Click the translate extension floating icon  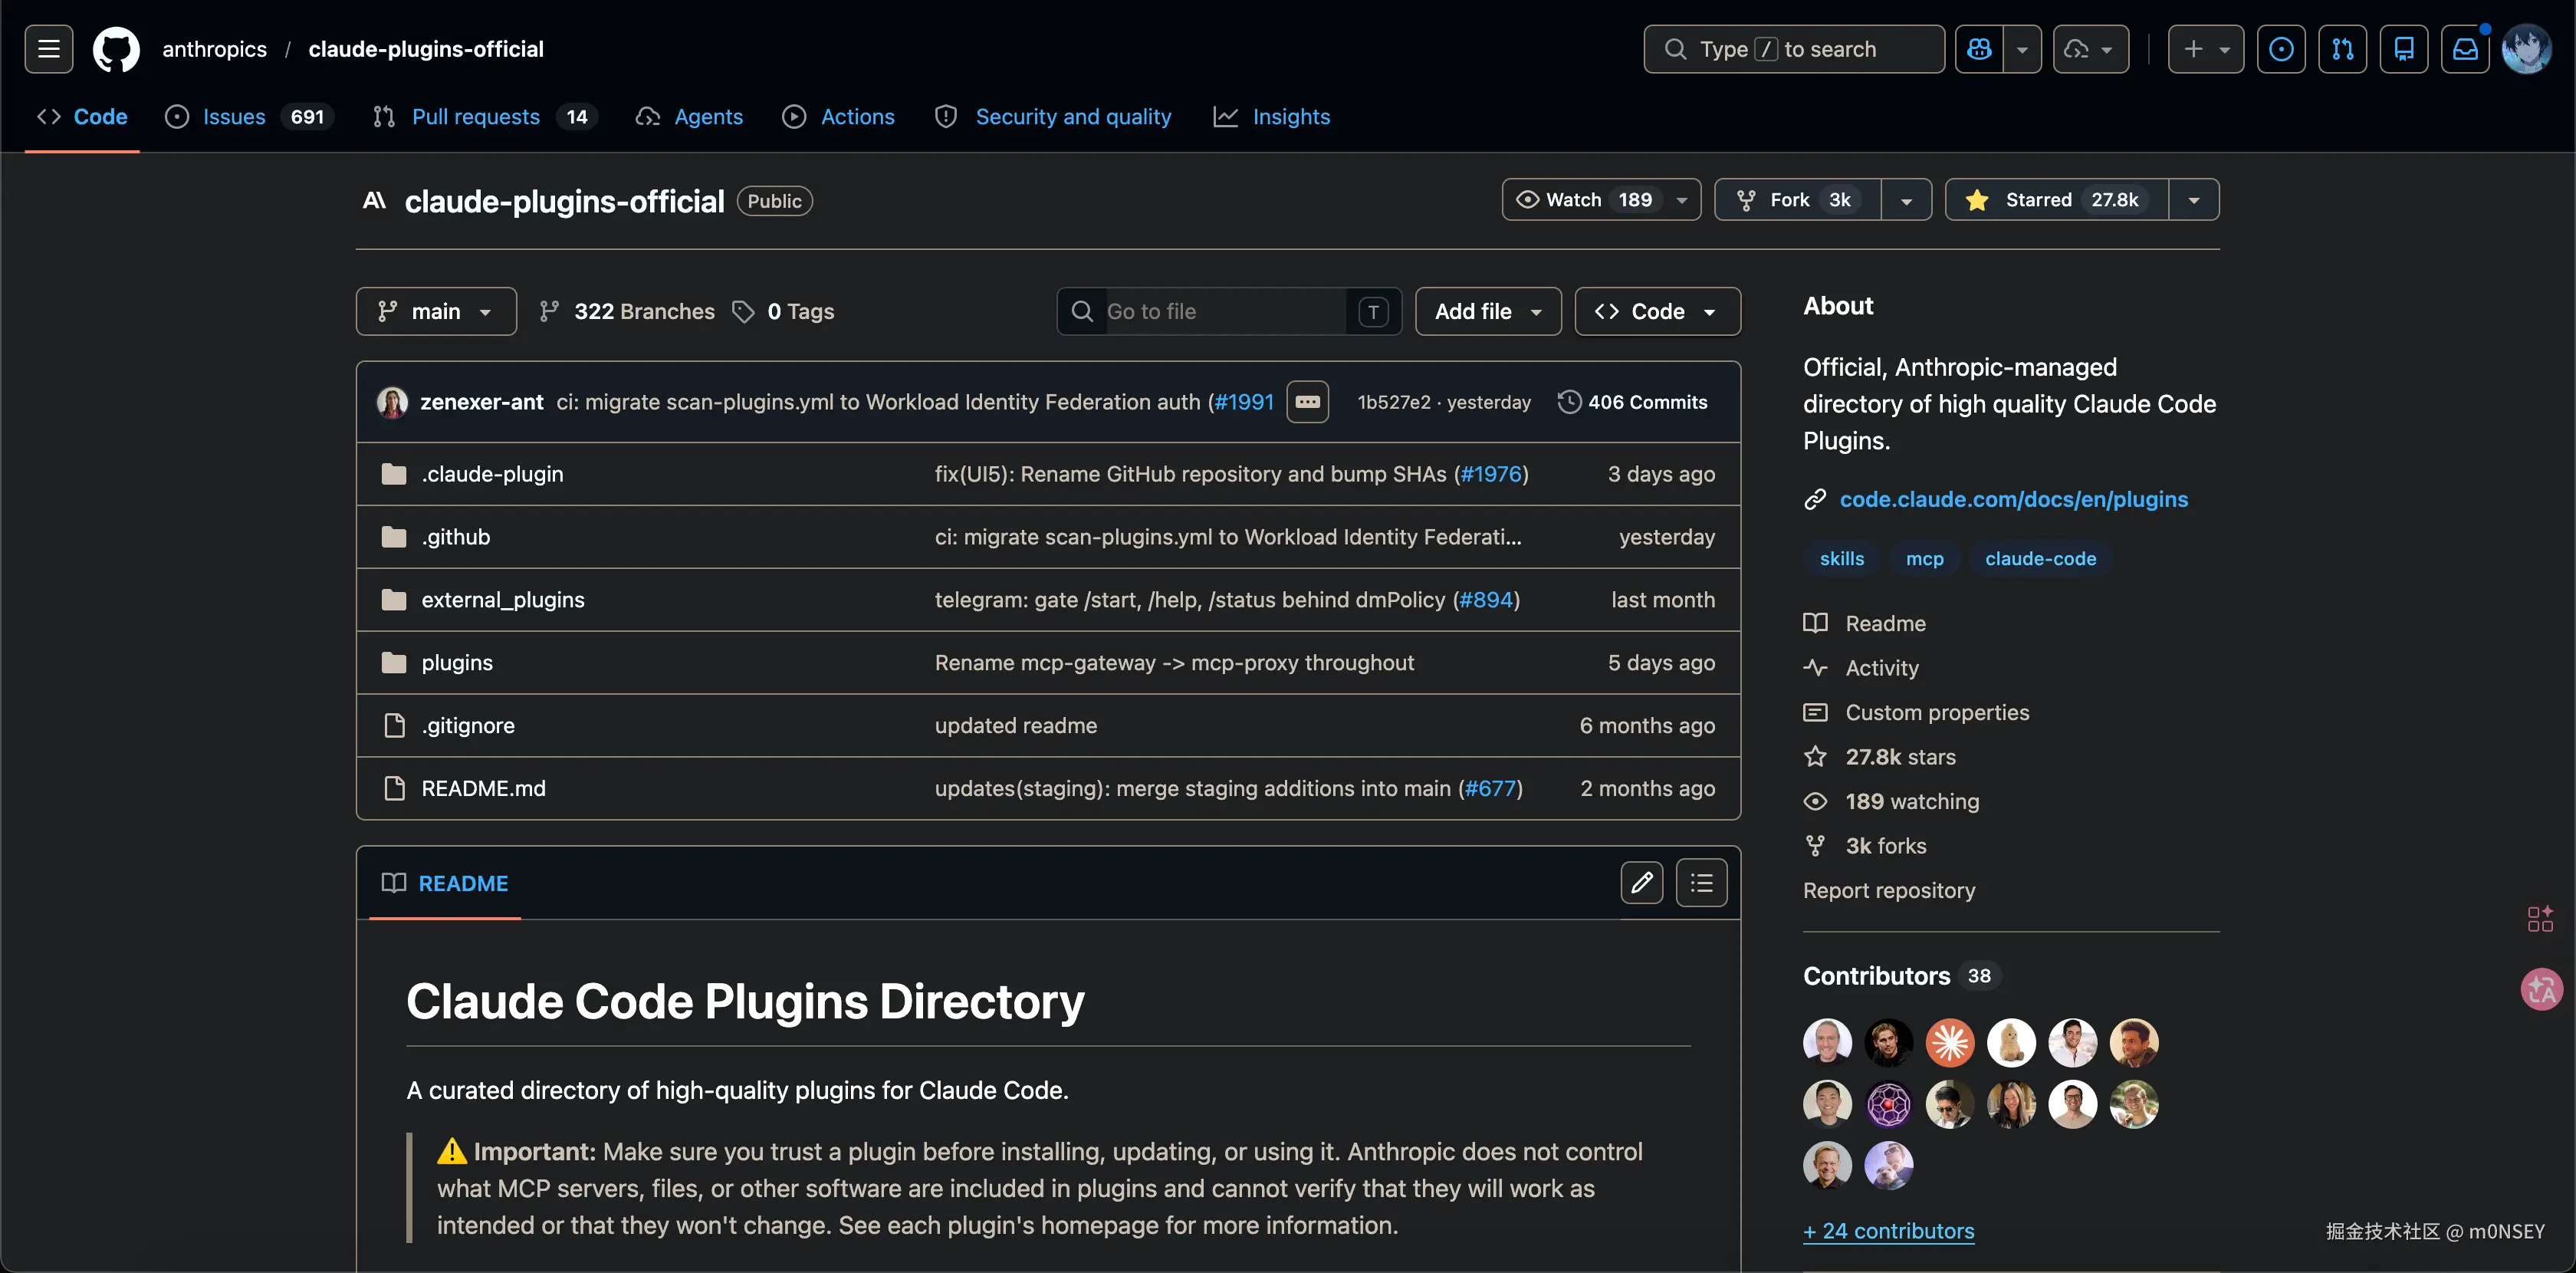coord(2541,990)
